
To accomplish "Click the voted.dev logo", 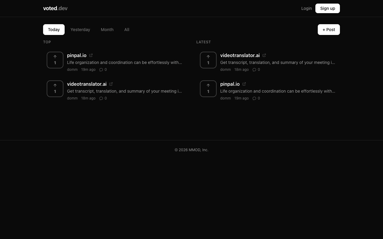I will (55, 8).
